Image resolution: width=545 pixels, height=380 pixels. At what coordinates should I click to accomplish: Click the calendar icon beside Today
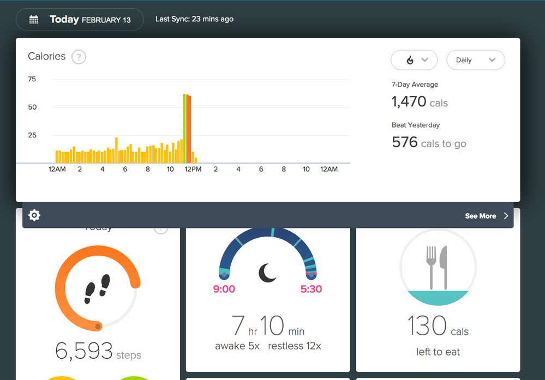tap(34, 20)
